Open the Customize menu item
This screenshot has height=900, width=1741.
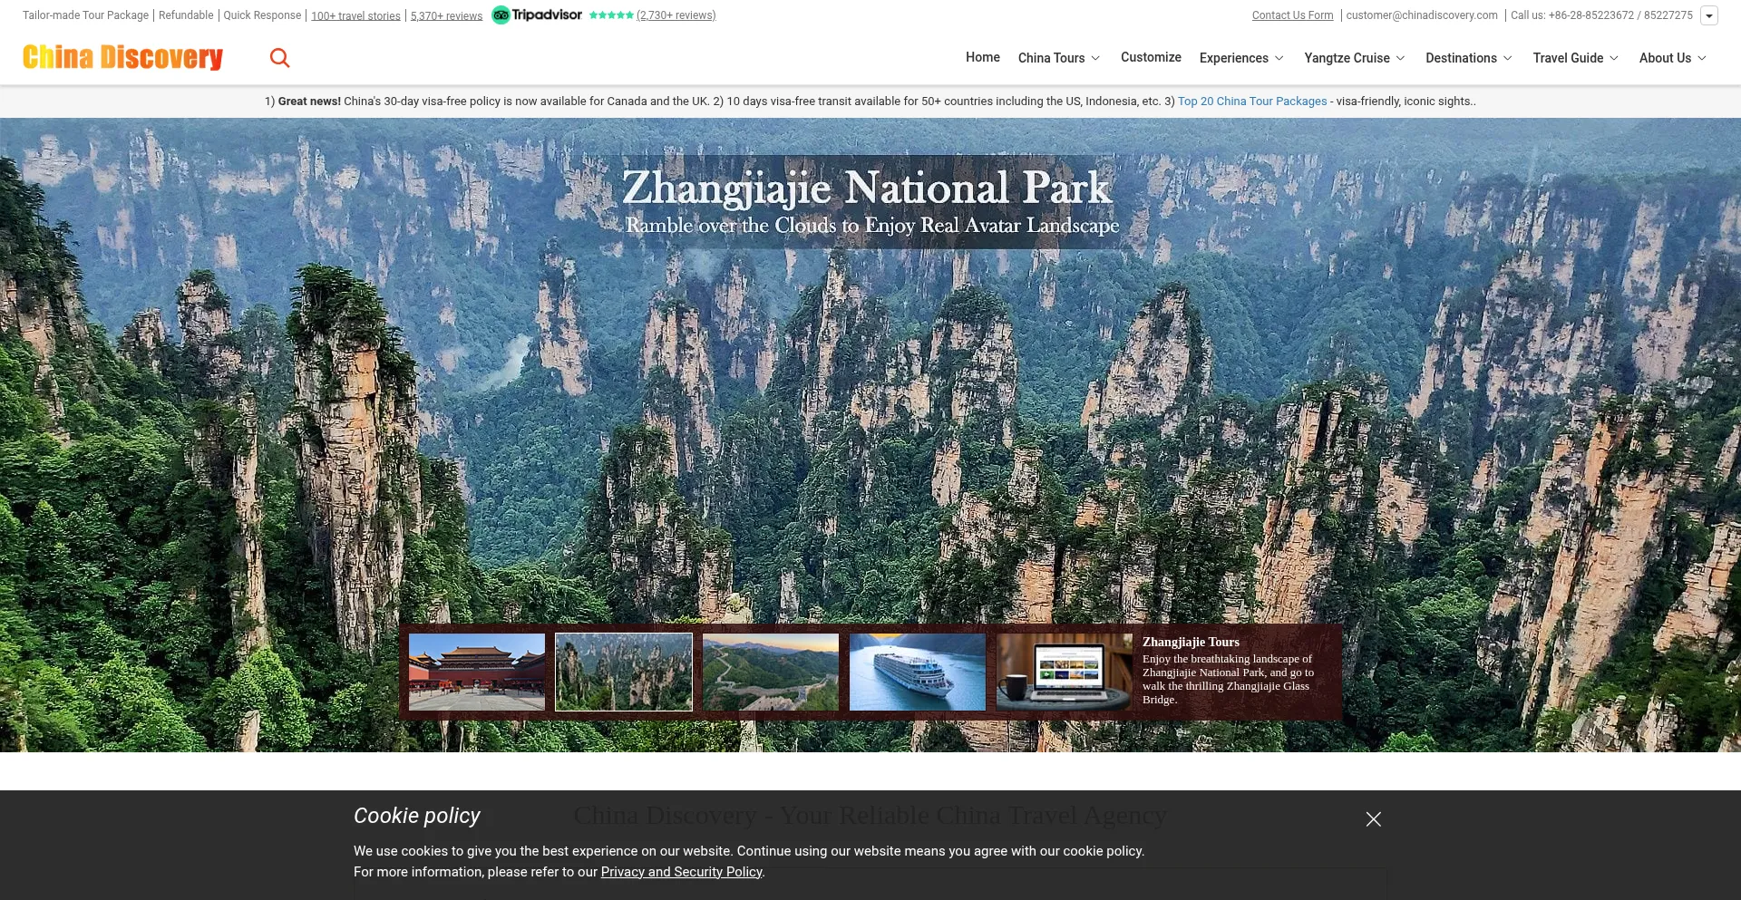1151,57
